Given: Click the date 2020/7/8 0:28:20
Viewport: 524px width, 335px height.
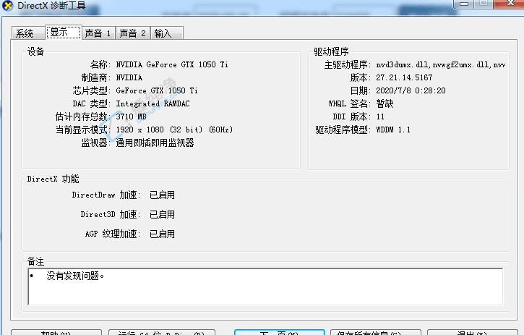Looking at the screenshot, I should tap(411, 90).
